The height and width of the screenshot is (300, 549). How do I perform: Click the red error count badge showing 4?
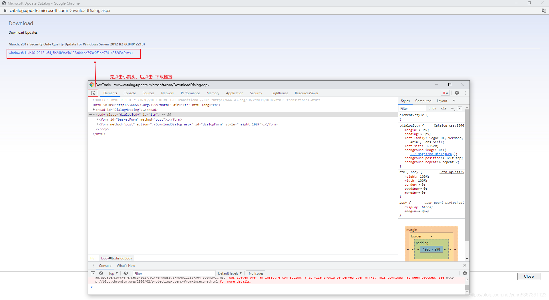pyautogui.click(x=445, y=93)
